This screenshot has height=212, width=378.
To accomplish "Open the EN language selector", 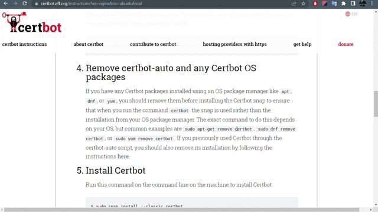I will 351,14.
